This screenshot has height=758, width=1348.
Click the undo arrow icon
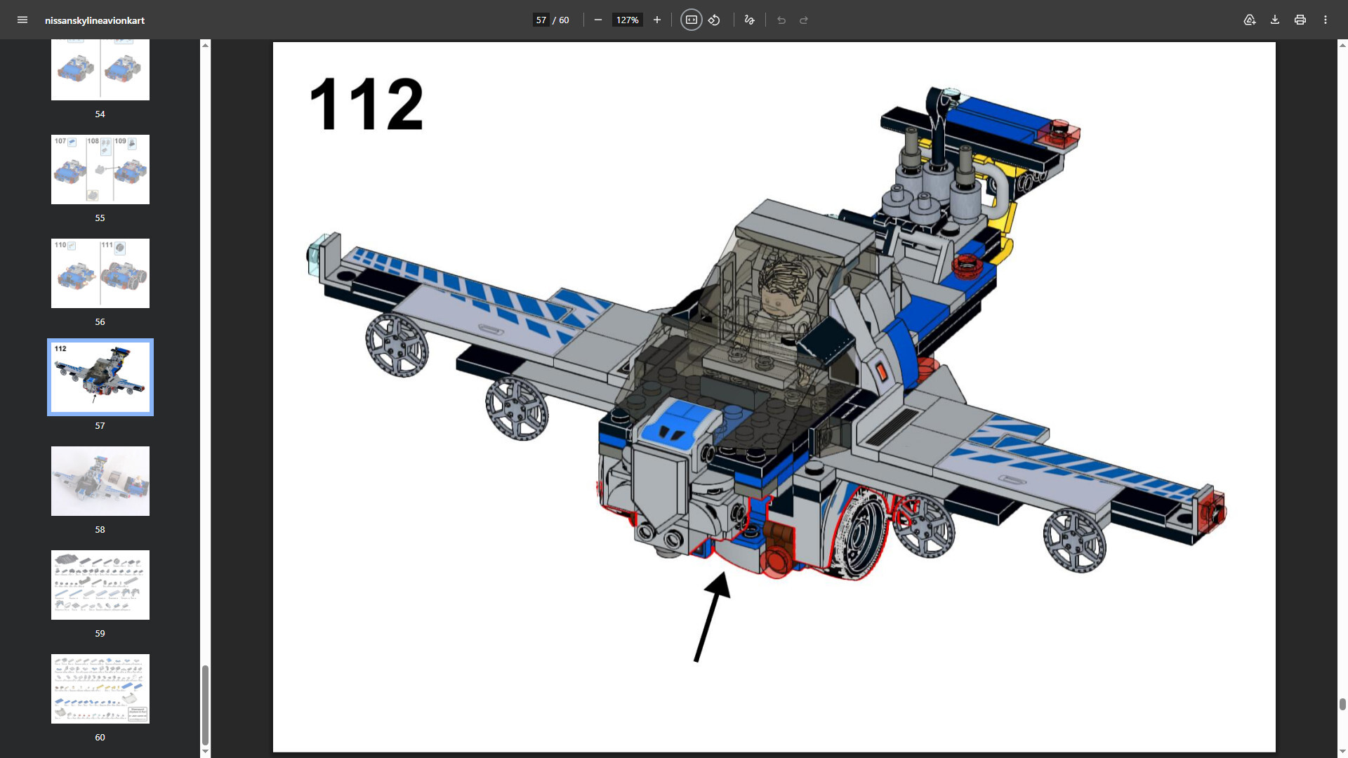coord(781,20)
